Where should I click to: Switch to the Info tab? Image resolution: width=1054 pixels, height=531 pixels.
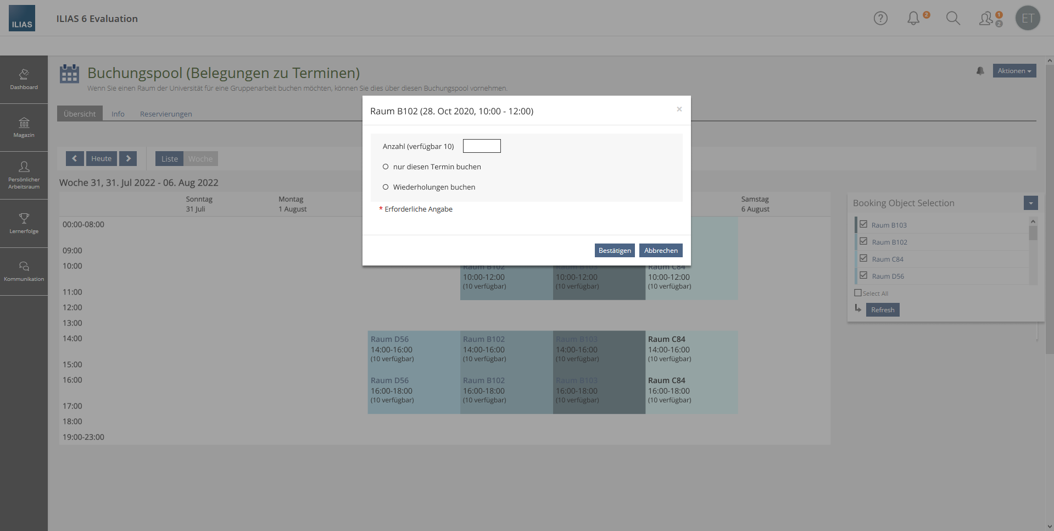pyautogui.click(x=118, y=114)
